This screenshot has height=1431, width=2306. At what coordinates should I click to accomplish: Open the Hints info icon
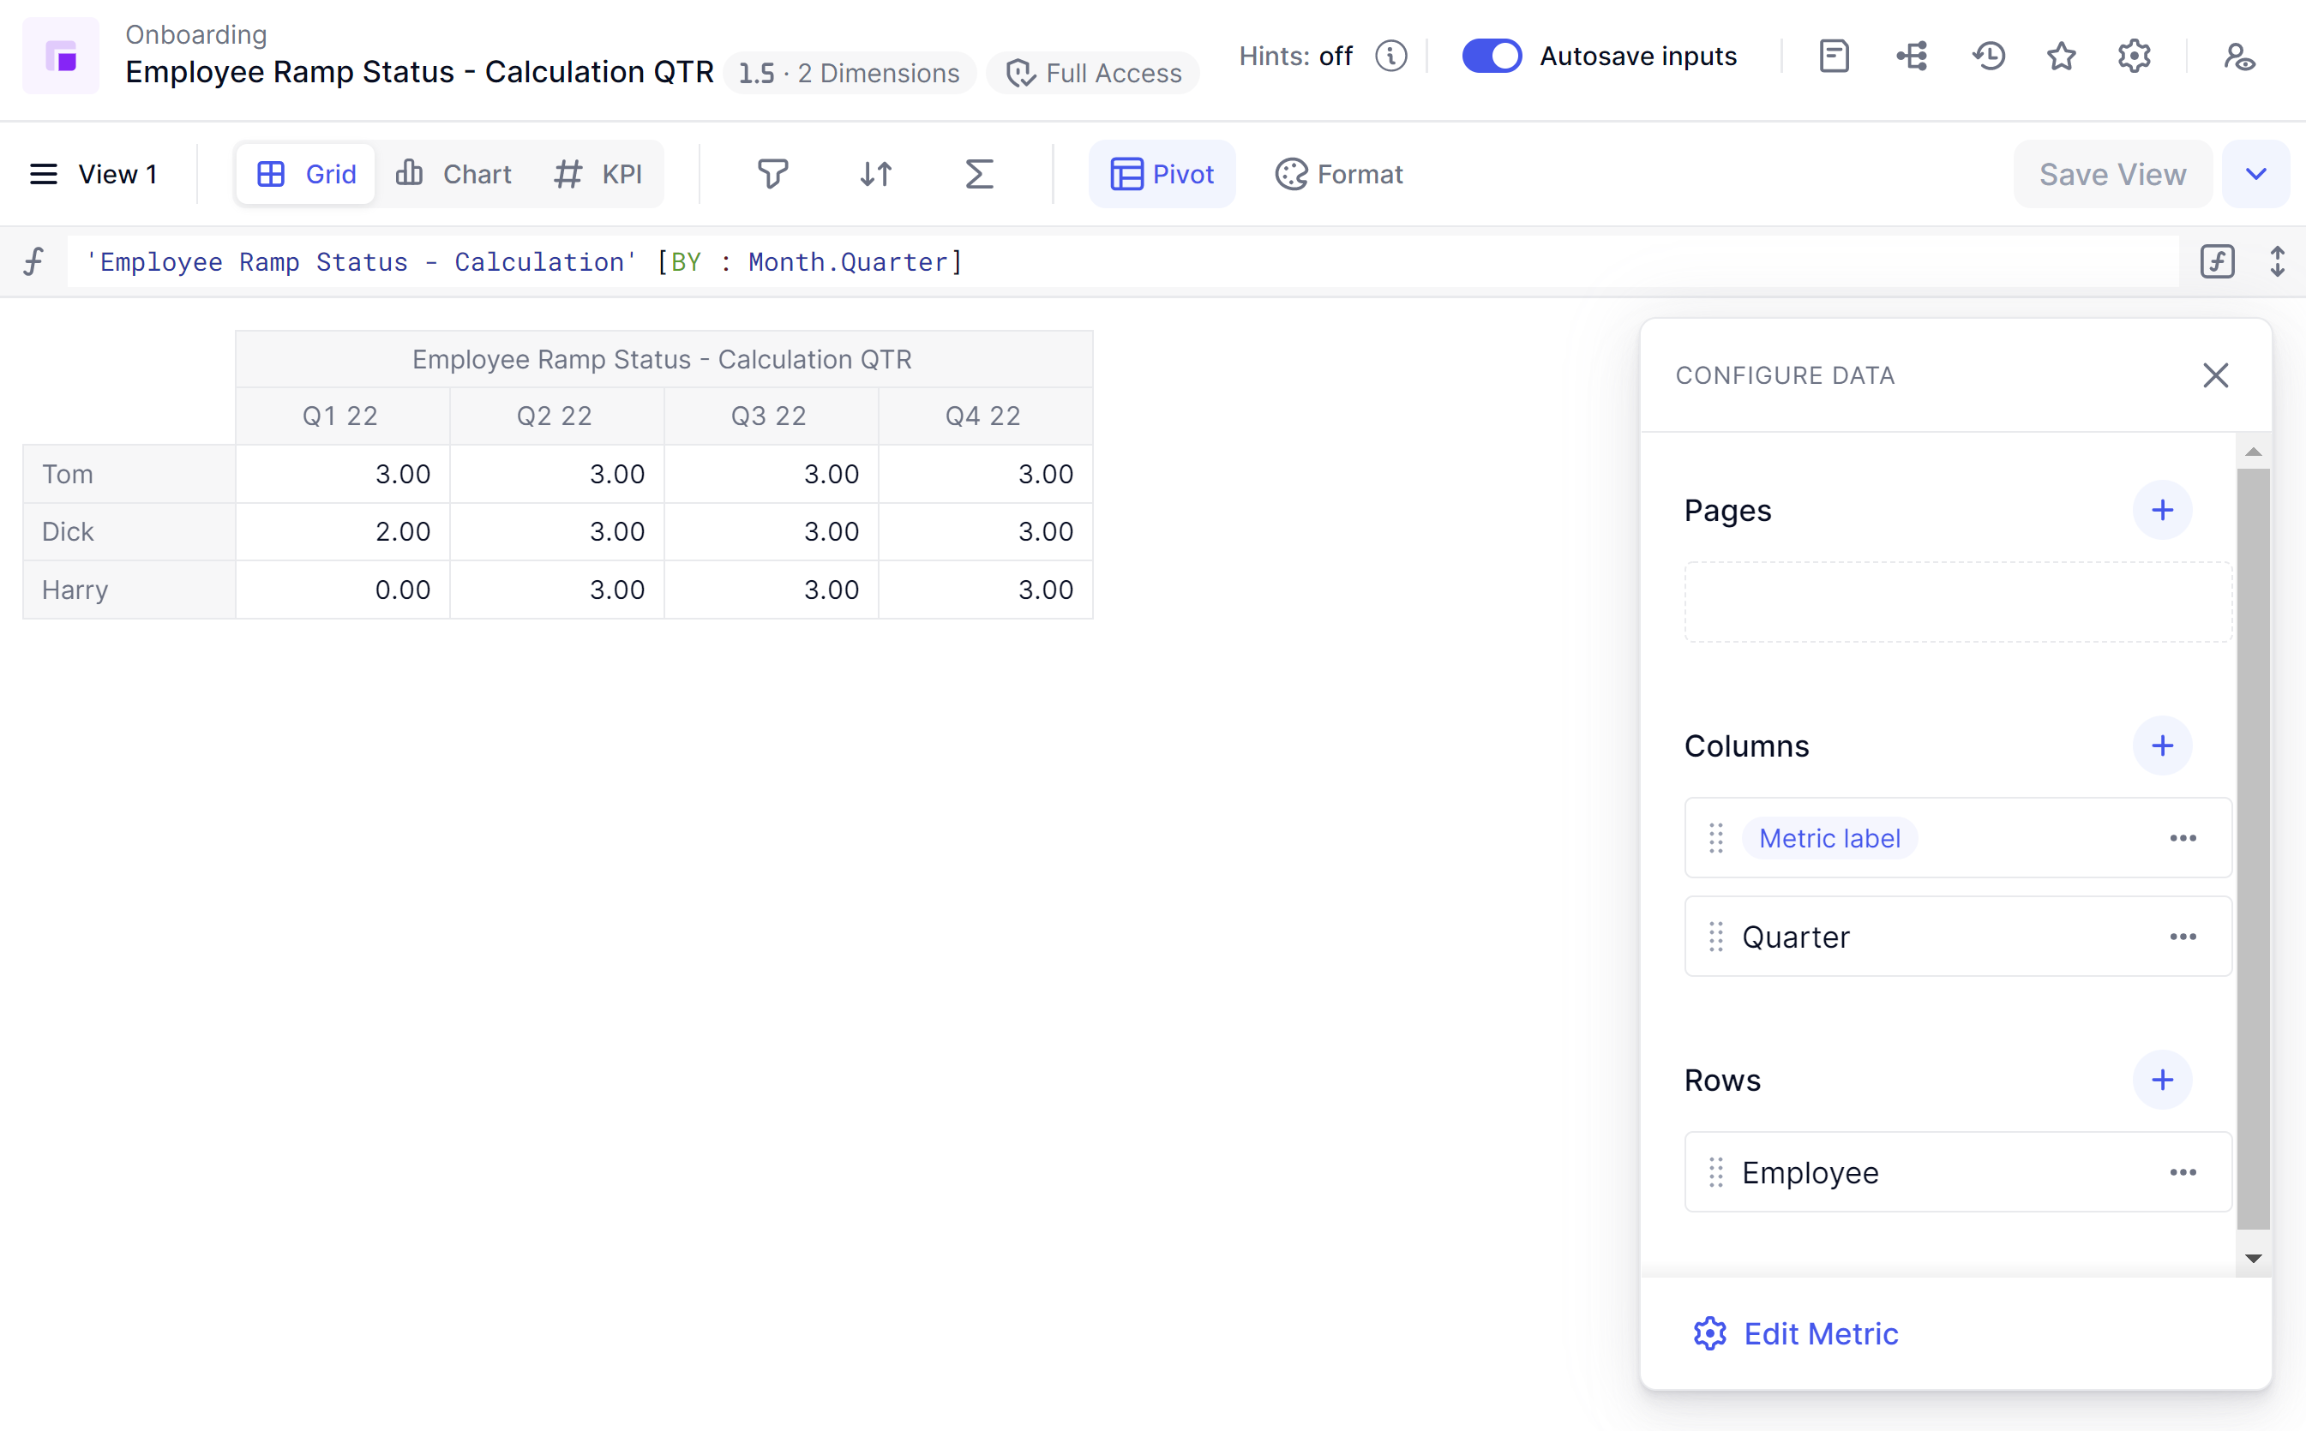coord(1390,56)
